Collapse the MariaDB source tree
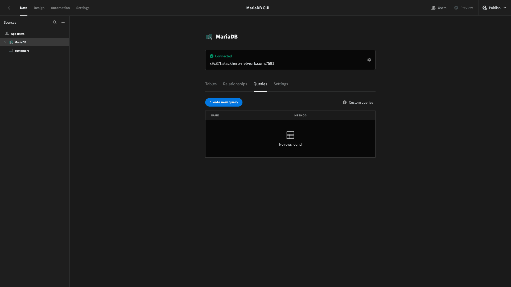Viewport: 511px width, 287px height. click(x=5, y=42)
